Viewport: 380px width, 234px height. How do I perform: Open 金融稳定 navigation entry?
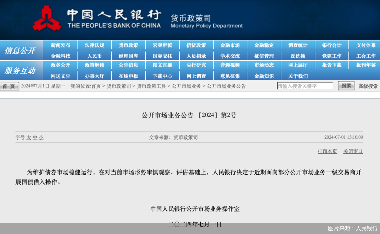click(x=264, y=45)
